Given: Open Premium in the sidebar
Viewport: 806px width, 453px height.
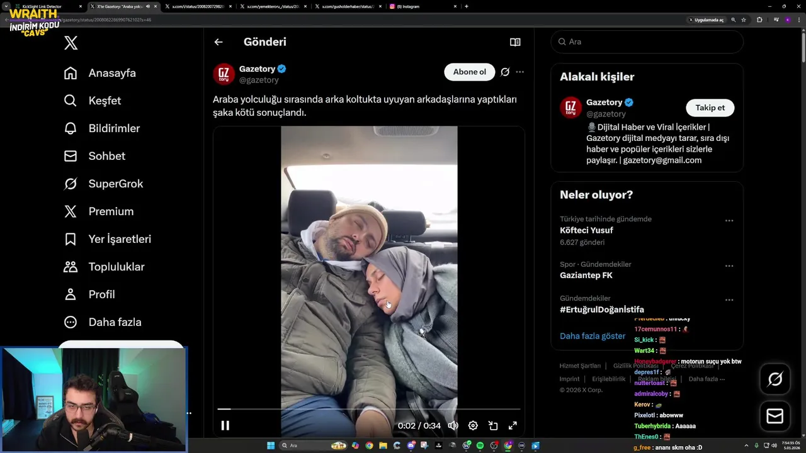Looking at the screenshot, I should [x=98, y=211].
